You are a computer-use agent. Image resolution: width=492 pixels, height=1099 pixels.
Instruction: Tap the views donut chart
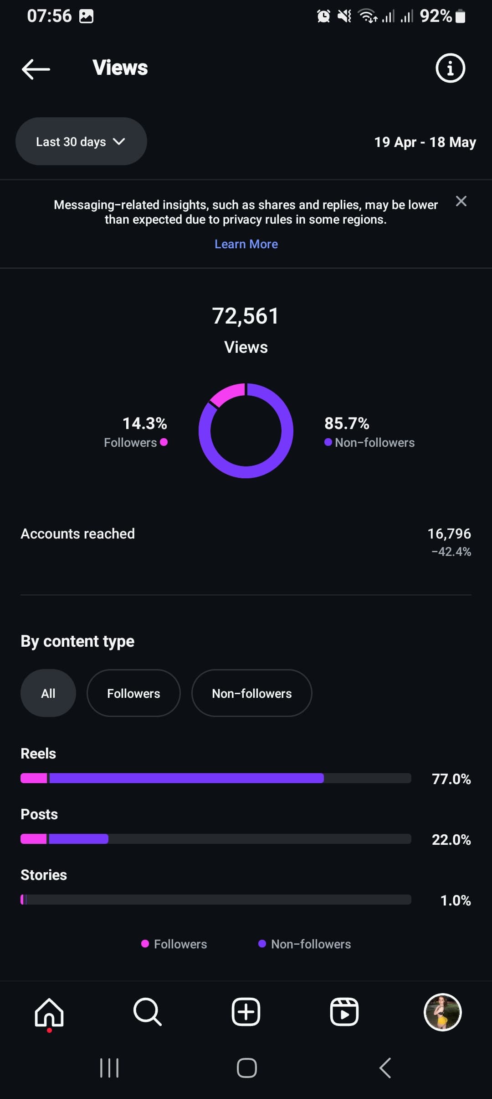pos(246,431)
